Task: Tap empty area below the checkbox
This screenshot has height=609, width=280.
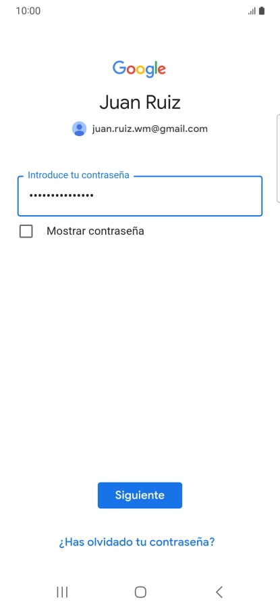Action: pyautogui.click(x=140, y=350)
